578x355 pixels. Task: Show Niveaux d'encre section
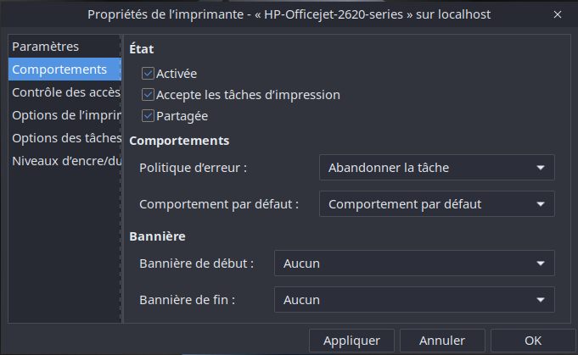(65, 161)
